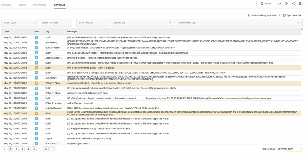Click the Search Message magnifier icon
The image size is (305, 154).
298,23
